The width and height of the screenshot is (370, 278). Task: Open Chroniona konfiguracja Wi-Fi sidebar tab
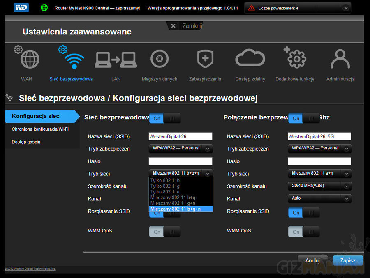point(40,129)
